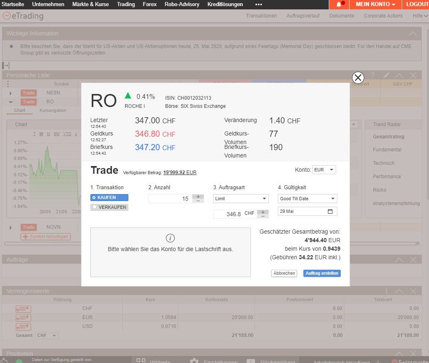Expand the Hilfe dropdown

point(420,16)
